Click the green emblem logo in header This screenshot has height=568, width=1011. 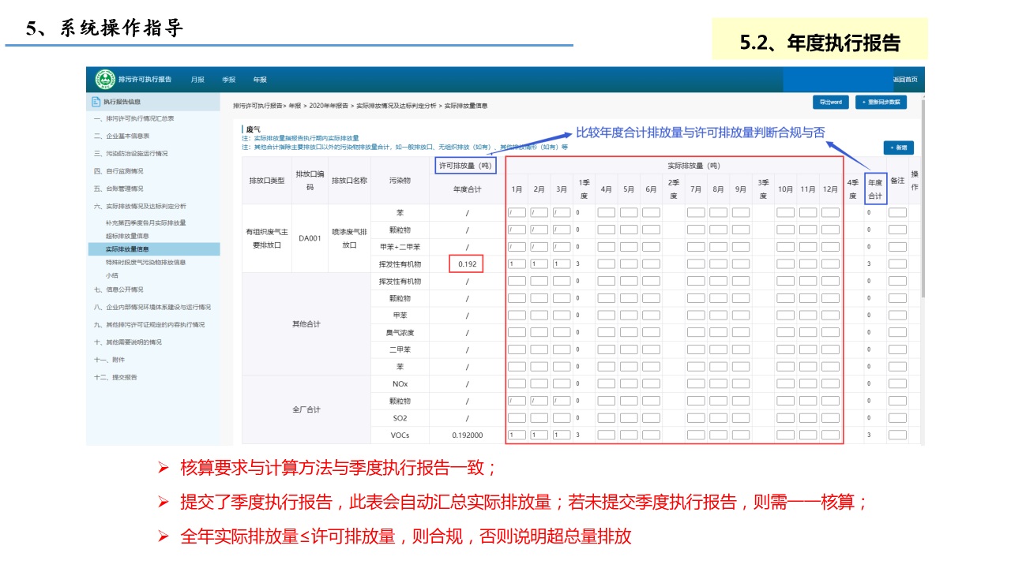point(105,80)
